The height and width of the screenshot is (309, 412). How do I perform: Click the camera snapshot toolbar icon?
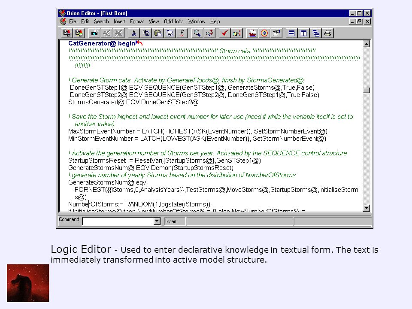(94, 33)
